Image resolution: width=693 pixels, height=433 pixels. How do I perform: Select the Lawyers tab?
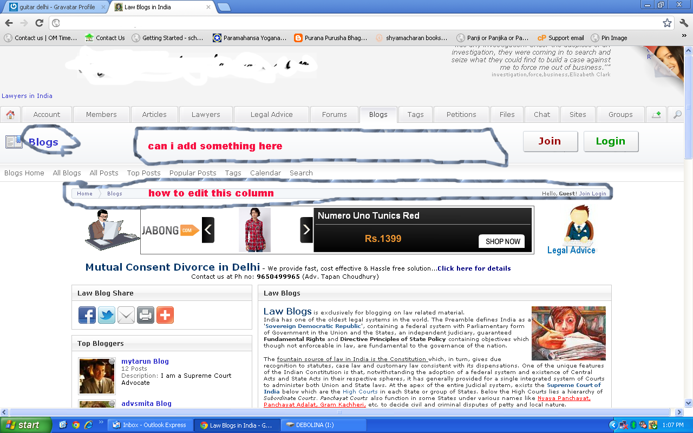tap(206, 114)
